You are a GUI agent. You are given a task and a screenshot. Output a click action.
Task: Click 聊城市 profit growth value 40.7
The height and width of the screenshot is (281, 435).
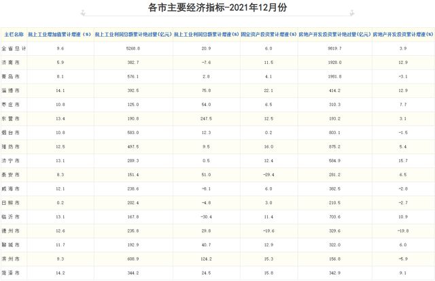(x=206, y=245)
